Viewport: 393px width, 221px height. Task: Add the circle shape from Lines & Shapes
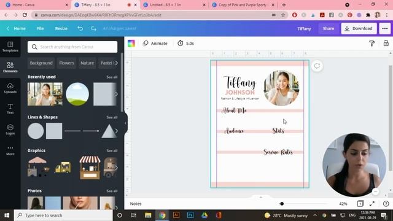pyautogui.click(x=36, y=131)
